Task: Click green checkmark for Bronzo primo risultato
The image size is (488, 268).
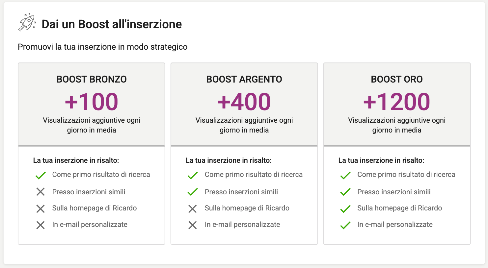Action: 41,175
